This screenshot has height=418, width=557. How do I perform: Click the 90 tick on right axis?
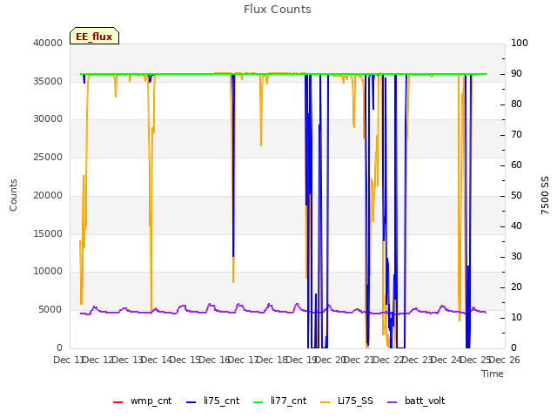pos(516,73)
